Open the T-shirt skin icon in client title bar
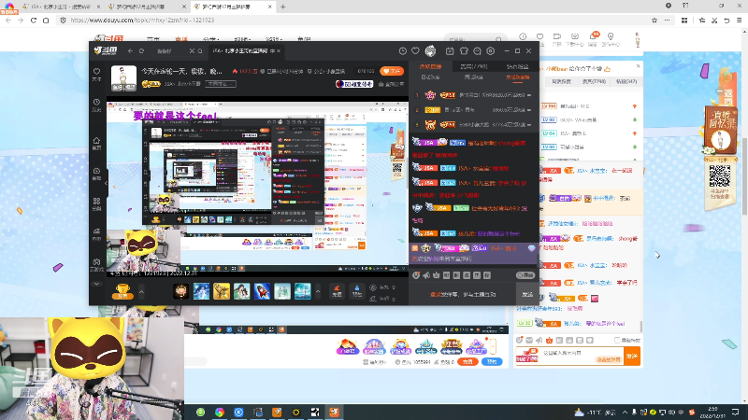Viewport: 748px width, 420px height. (x=464, y=51)
